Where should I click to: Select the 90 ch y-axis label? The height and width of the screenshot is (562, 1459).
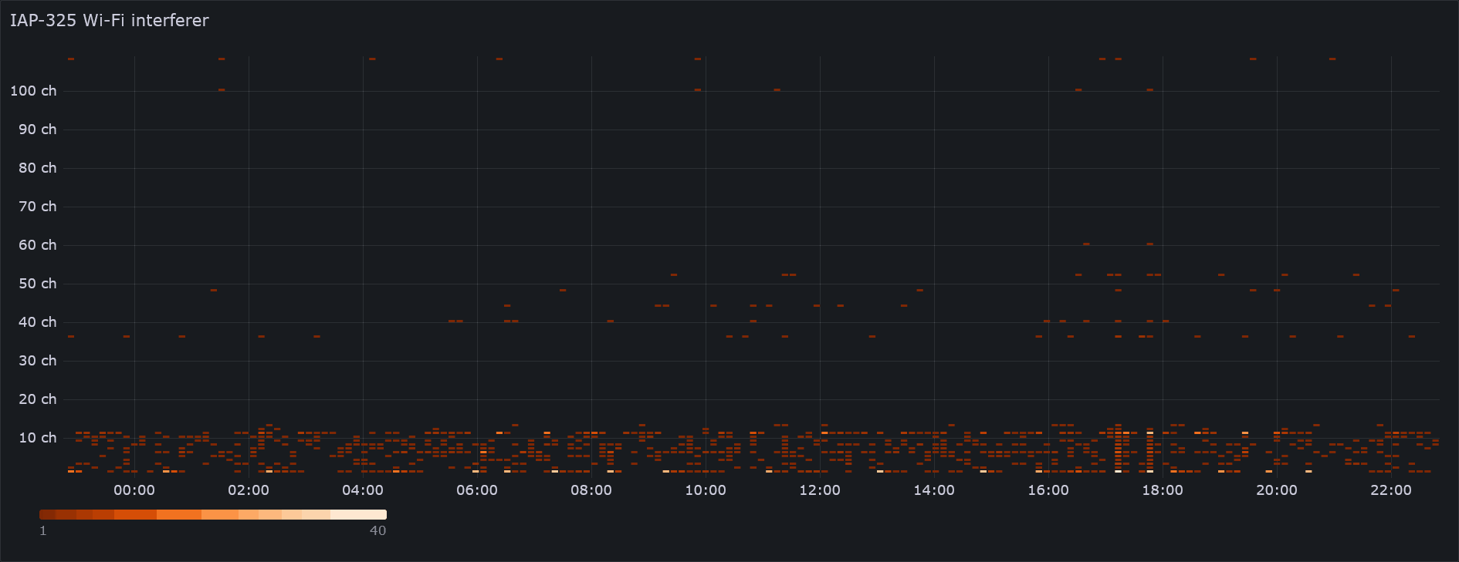pos(37,130)
